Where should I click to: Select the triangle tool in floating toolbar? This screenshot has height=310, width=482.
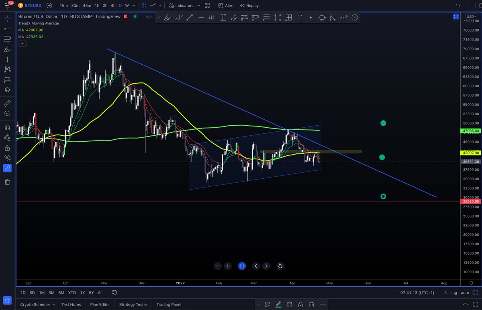point(333,18)
